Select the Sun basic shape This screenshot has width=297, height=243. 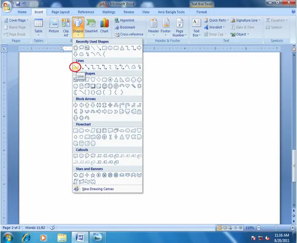[139, 86]
